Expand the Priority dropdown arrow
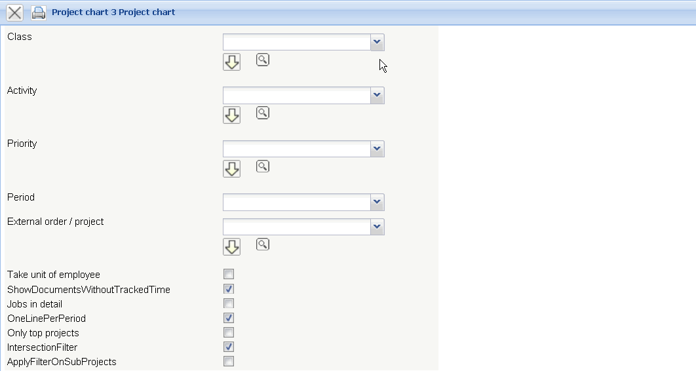The width and height of the screenshot is (696, 371). [377, 149]
